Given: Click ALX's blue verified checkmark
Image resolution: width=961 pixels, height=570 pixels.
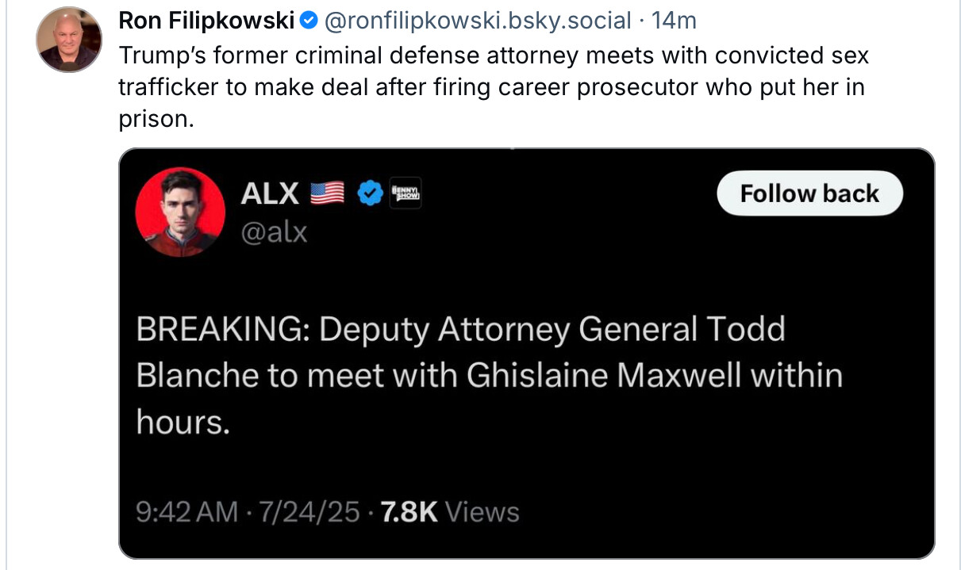Looking at the screenshot, I should point(369,193).
